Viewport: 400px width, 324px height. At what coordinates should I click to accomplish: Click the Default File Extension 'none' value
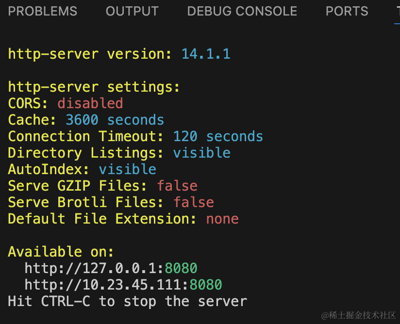[x=222, y=219]
